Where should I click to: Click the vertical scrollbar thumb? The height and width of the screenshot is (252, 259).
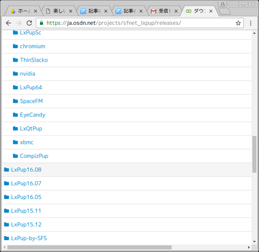point(254,154)
